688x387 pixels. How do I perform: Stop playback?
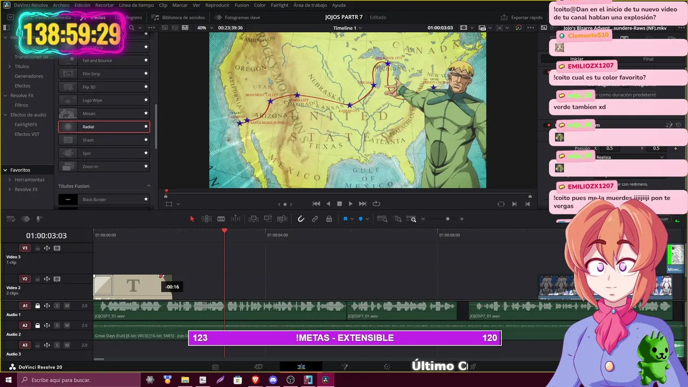click(339, 204)
